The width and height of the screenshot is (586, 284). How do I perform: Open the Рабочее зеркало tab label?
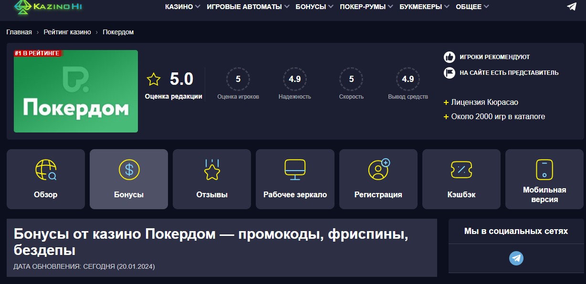295,194
